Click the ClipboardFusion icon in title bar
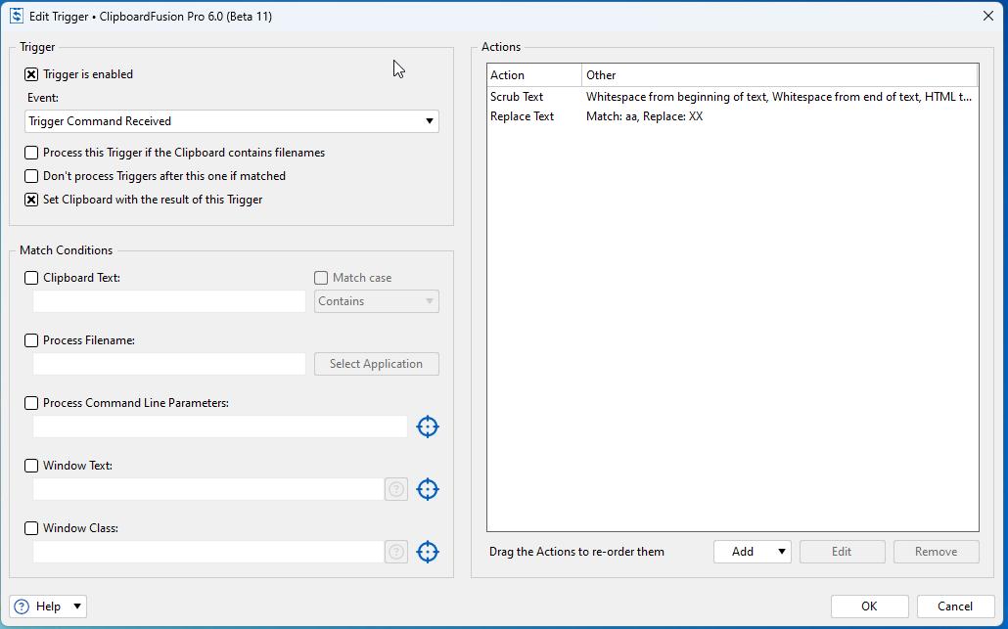1008x629 pixels. (x=17, y=16)
